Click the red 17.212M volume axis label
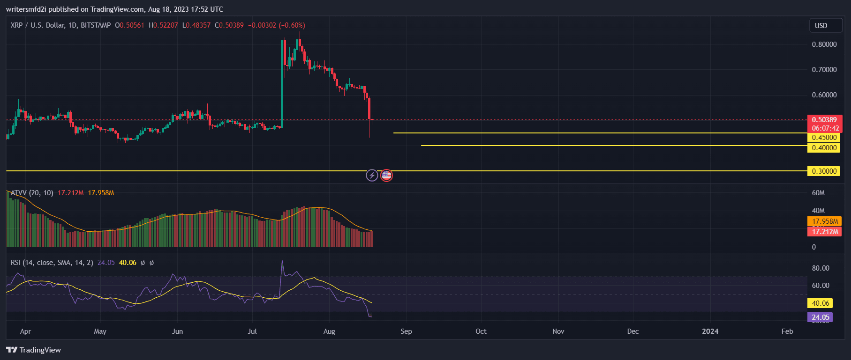Viewport: 851px width, 360px height. click(x=825, y=232)
